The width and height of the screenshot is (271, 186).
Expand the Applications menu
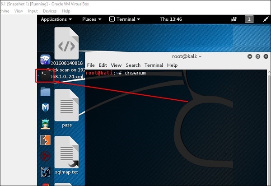(56, 19)
